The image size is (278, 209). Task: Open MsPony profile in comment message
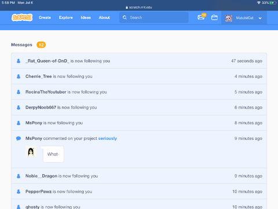click(34, 138)
